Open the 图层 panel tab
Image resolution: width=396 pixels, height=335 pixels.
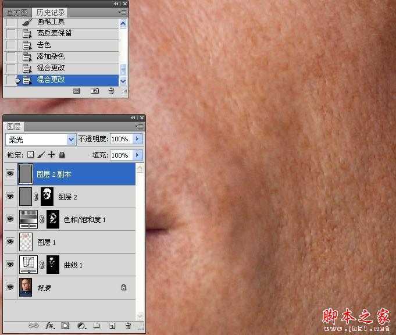[13, 126]
